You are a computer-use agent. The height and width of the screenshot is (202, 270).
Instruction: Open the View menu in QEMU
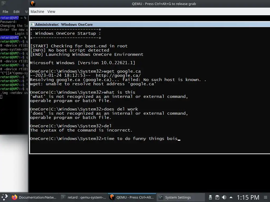tap(51, 12)
